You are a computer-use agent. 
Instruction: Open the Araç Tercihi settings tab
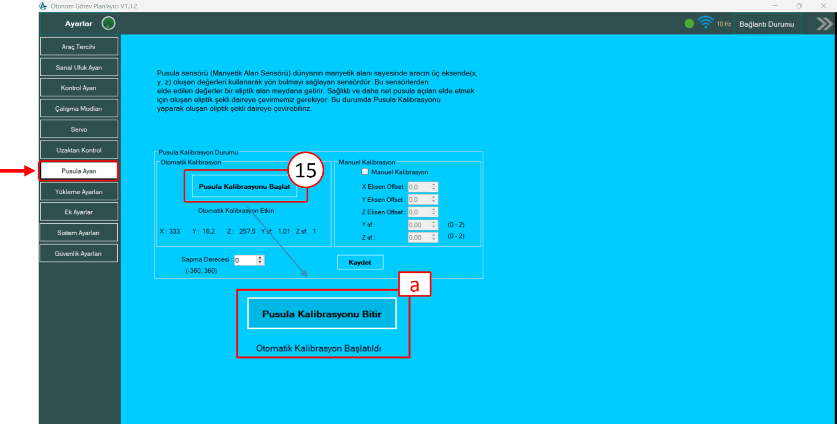pyautogui.click(x=79, y=47)
